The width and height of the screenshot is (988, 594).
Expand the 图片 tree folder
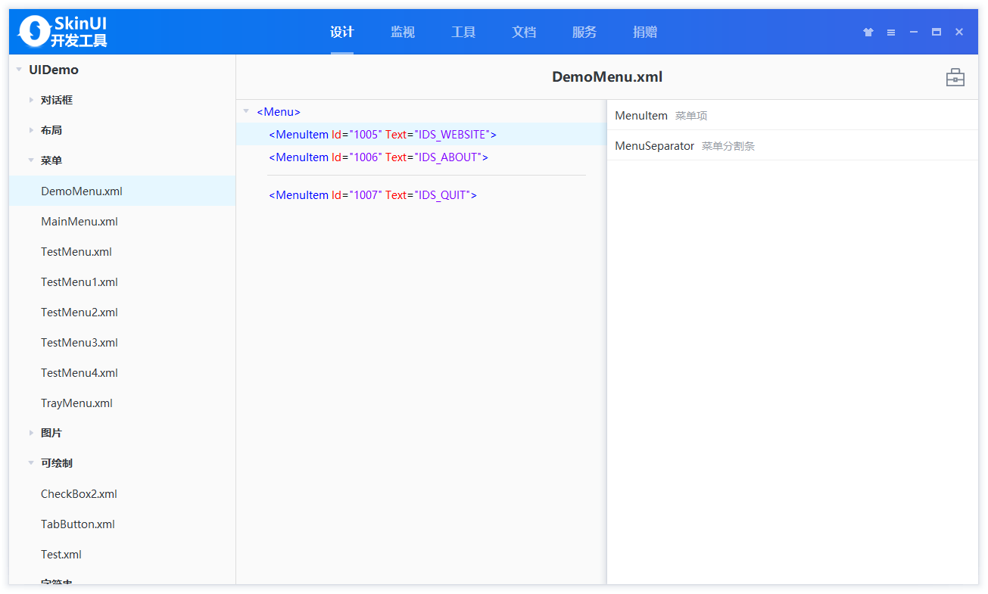tap(31, 433)
